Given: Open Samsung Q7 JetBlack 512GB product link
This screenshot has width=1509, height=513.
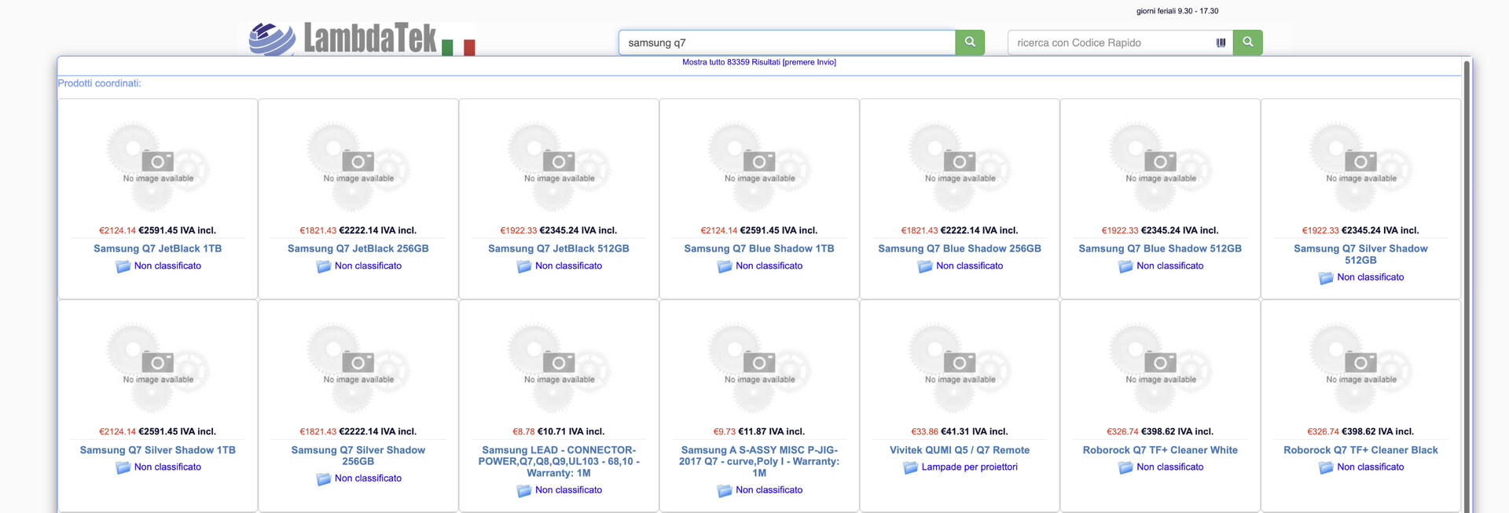Looking at the screenshot, I should 559,248.
